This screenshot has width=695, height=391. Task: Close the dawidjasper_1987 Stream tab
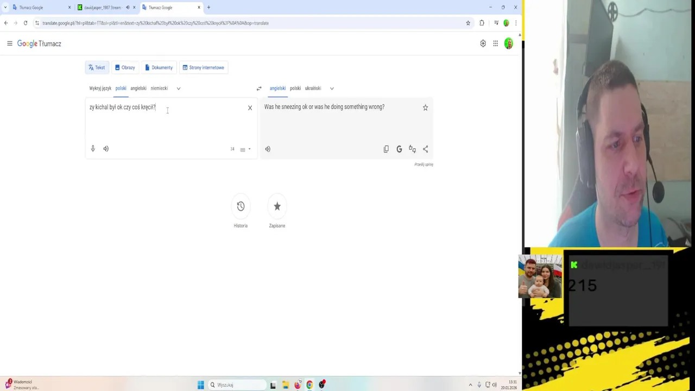tap(134, 8)
